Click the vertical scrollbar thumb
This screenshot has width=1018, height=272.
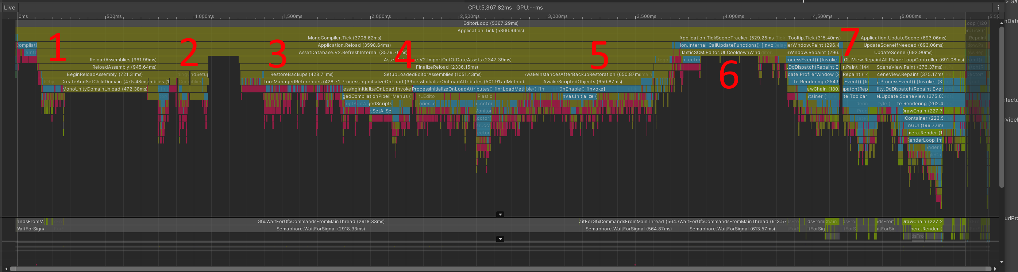click(1002, 107)
